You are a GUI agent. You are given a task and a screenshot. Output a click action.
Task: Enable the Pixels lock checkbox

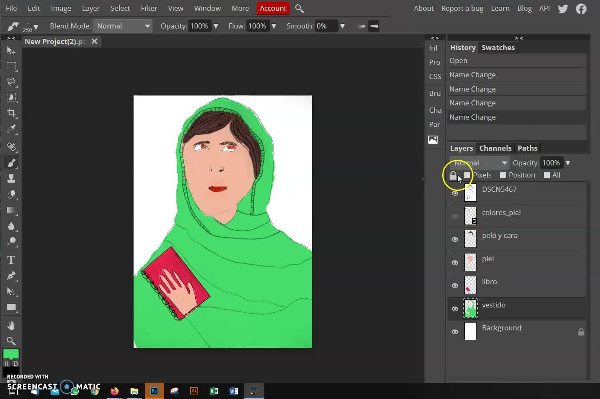467,175
